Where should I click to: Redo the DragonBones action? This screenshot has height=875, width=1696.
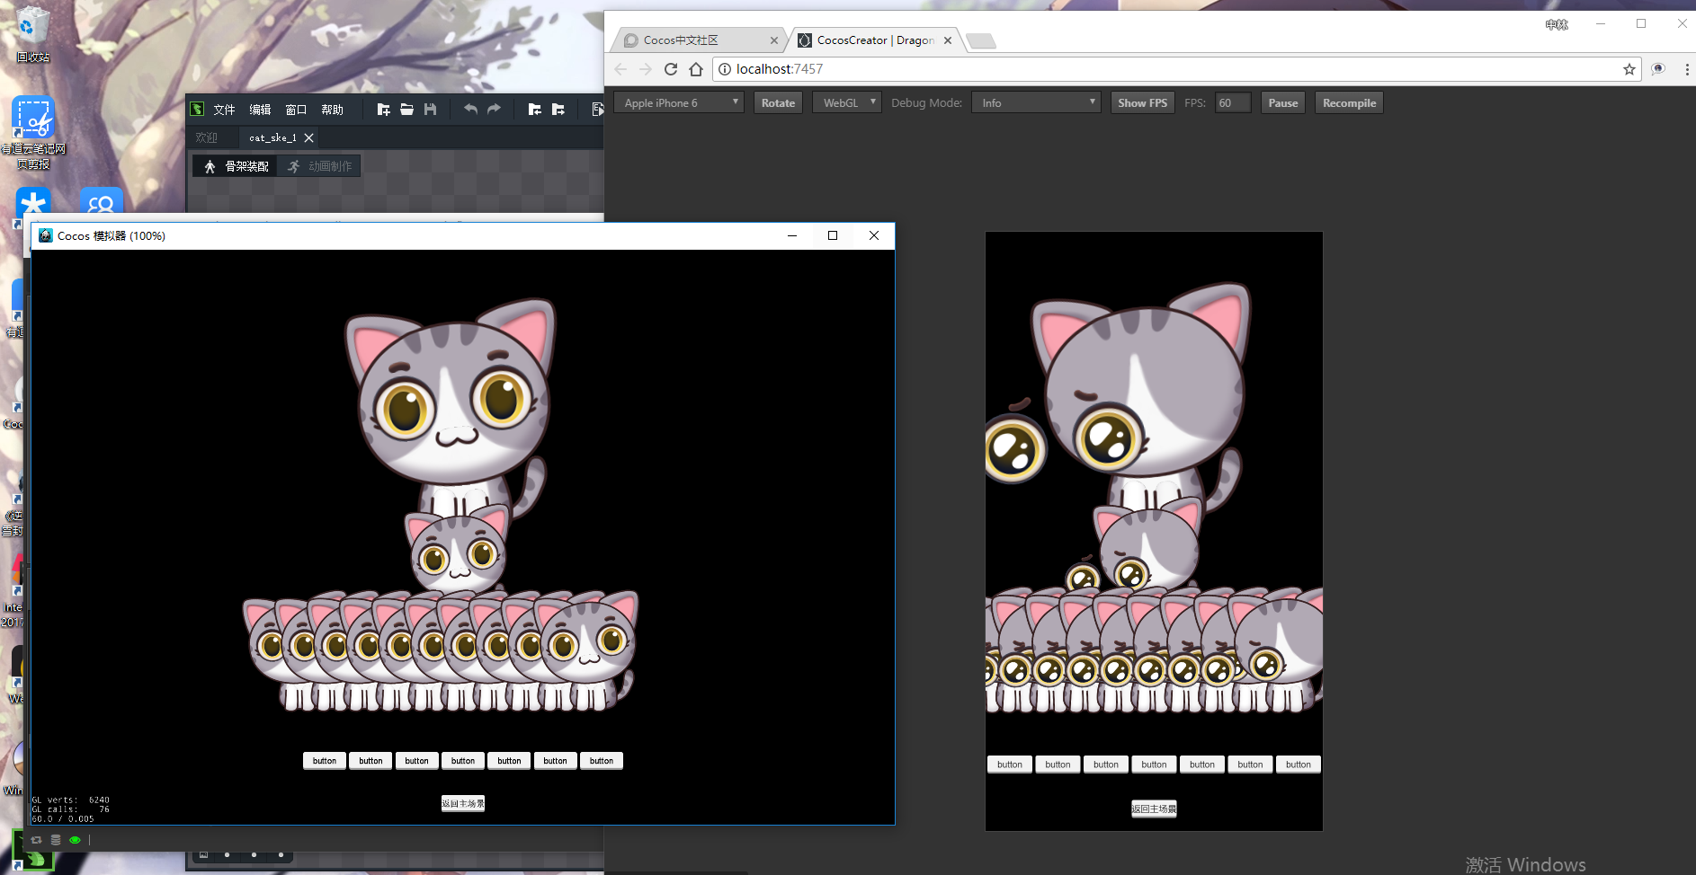tap(494, 110)
